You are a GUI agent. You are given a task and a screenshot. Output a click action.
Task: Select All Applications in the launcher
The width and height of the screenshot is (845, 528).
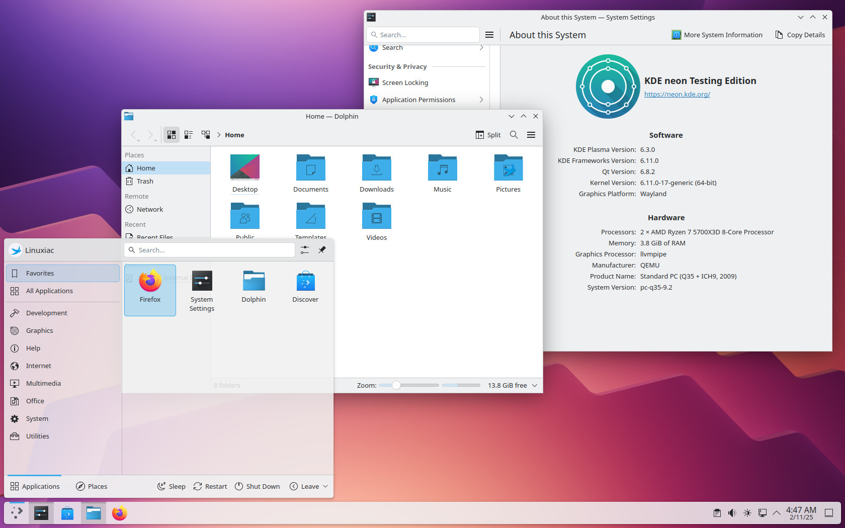(x=63, y=291)
